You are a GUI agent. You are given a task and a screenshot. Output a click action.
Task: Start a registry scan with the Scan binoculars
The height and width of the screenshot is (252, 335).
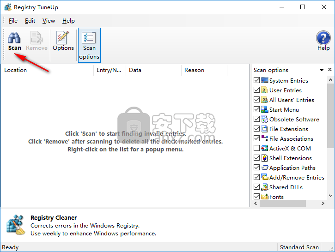pyautogui.click(x=14, y=42)
